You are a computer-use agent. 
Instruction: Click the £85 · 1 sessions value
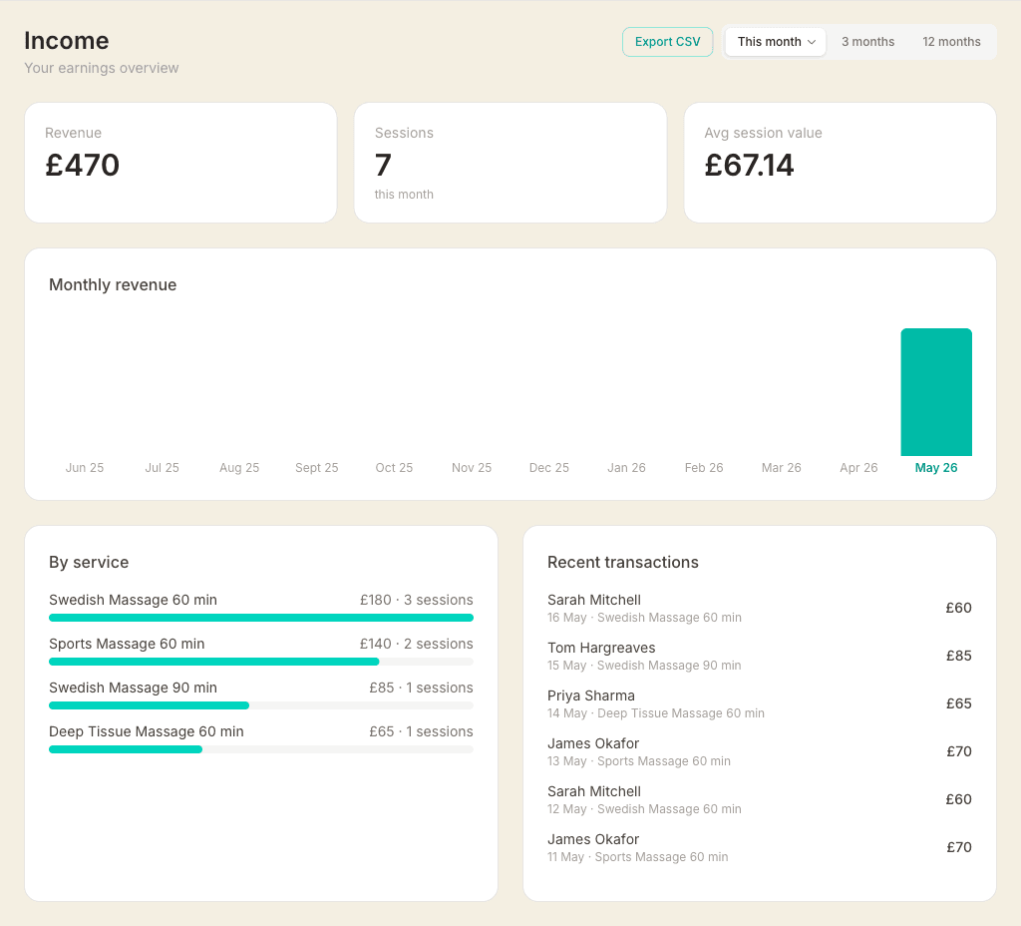421,688
